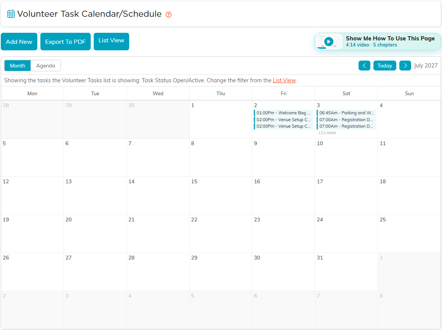The height and width of the screenshot is (330, 442).
Task: Open the orange help question mark icon
Action: click(x=168, y=14)
